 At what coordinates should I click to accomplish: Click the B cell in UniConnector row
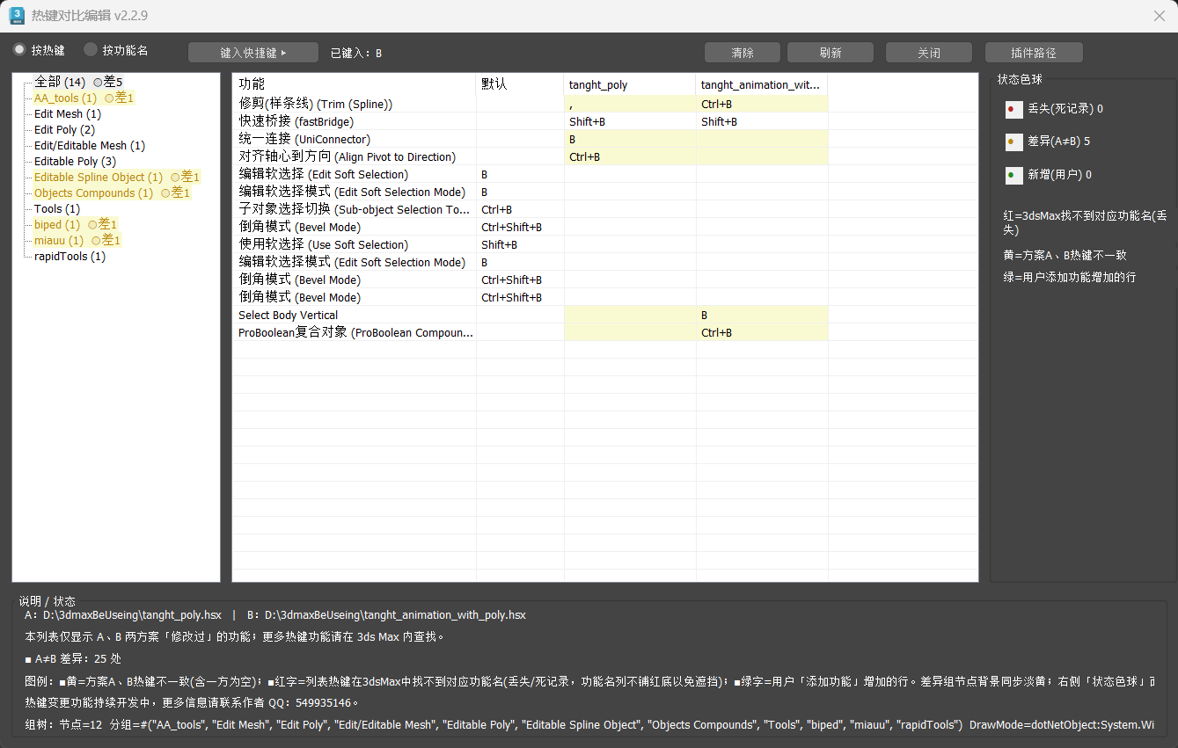click(x=630, y=139)
